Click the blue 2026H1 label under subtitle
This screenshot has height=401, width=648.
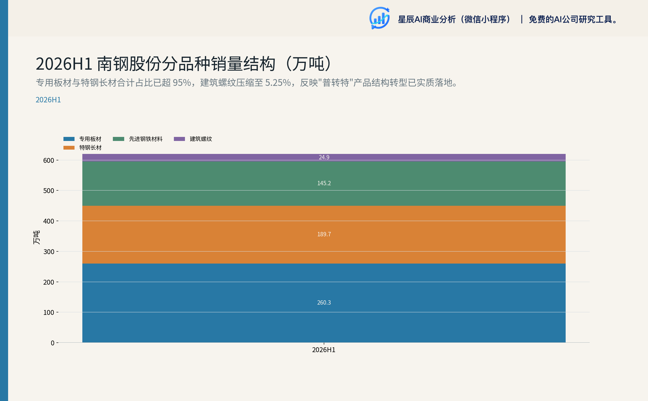48,100
